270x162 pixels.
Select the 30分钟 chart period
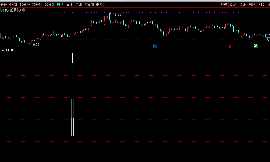coord(37,5)
